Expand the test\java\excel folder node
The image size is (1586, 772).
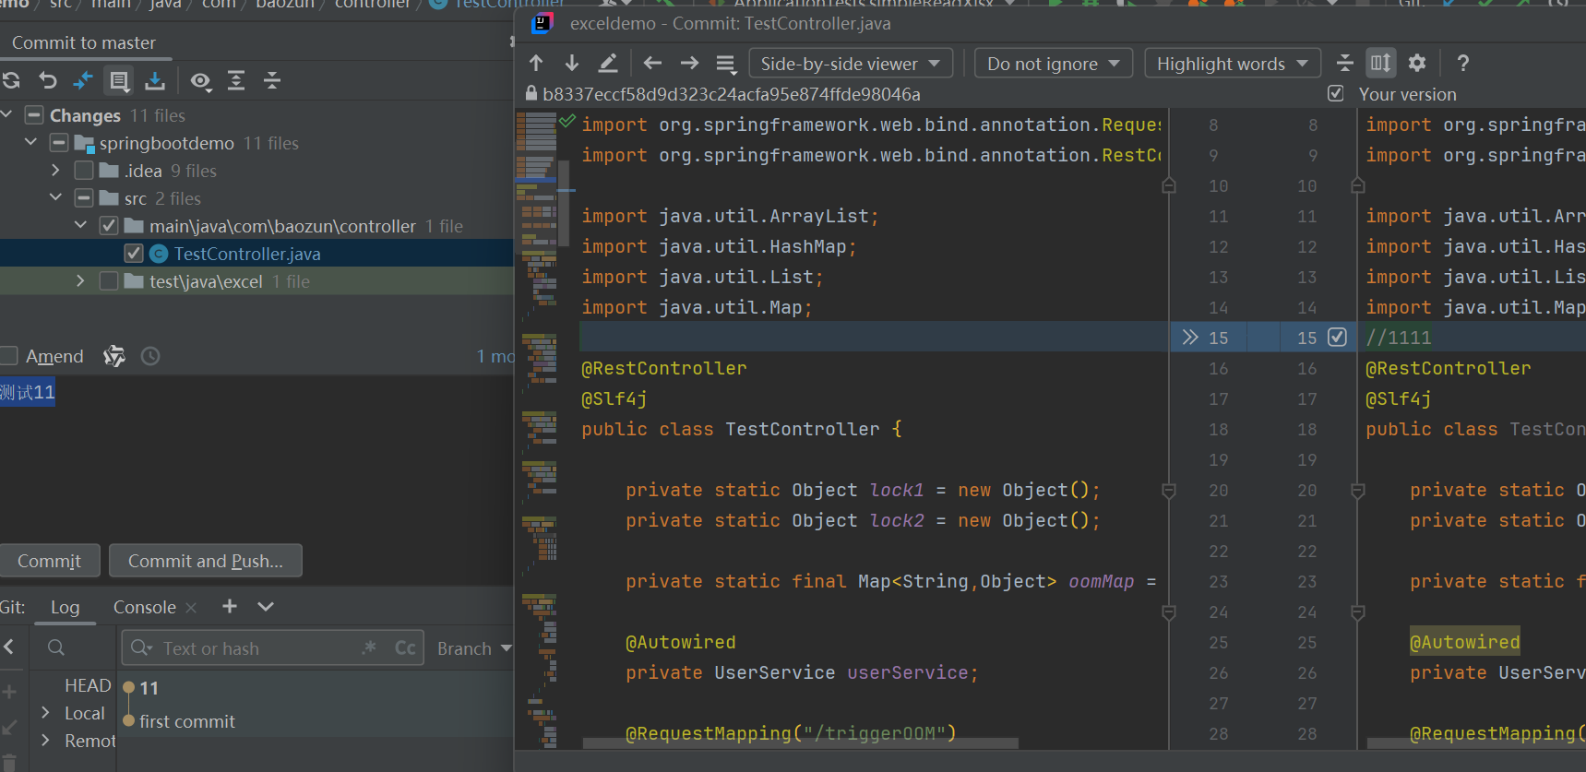point(80,281)
